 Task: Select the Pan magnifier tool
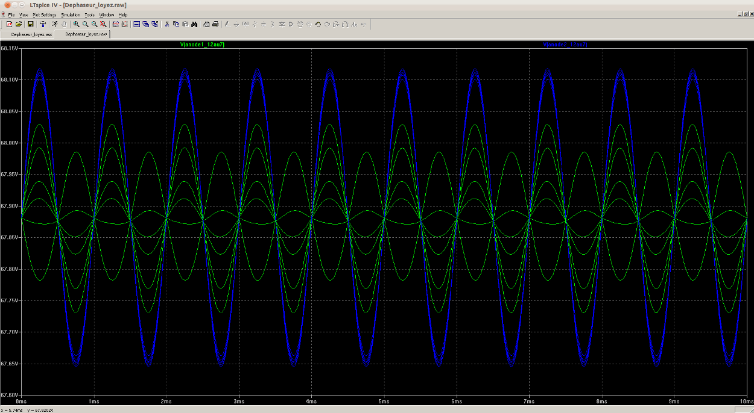(85, 24)
